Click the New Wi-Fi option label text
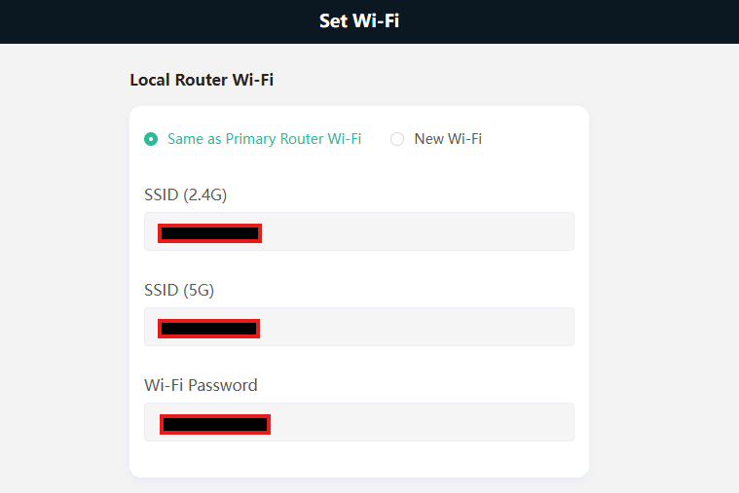The width and height of the screenshot is (739, 493). tap(448, 139)
